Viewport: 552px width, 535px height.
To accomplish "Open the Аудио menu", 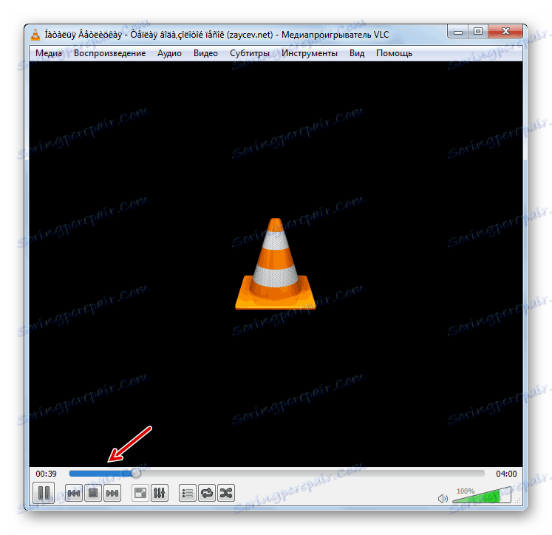I will [169, 53].
